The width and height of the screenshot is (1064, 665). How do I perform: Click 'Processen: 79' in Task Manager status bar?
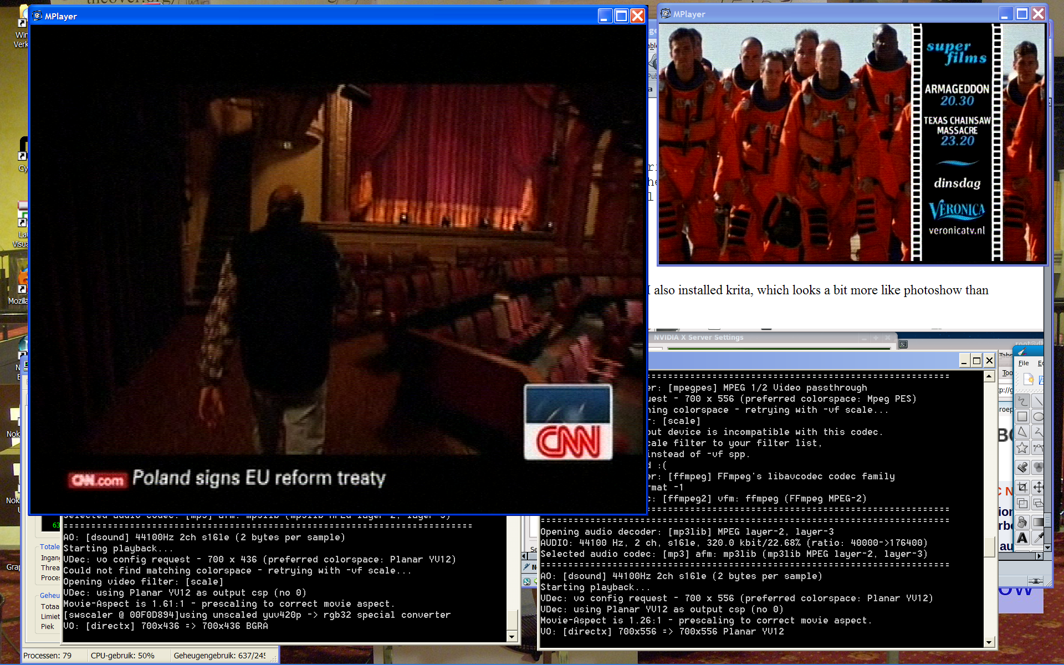click(x=47, y=656)
